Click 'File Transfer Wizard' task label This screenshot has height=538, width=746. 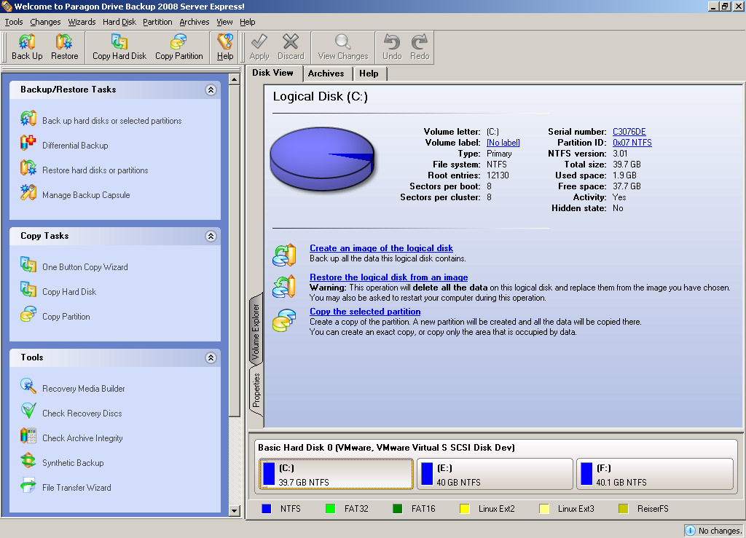(76, 488)
